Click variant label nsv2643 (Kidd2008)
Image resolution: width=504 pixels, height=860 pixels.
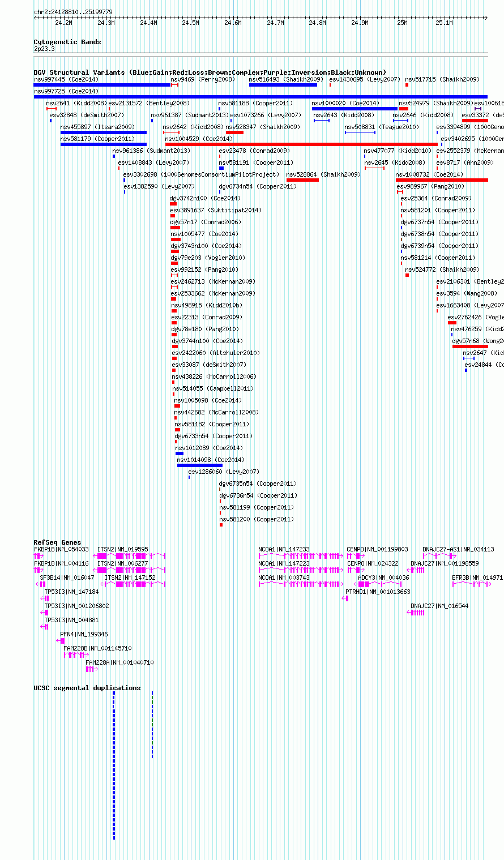(x=344, y=115)
